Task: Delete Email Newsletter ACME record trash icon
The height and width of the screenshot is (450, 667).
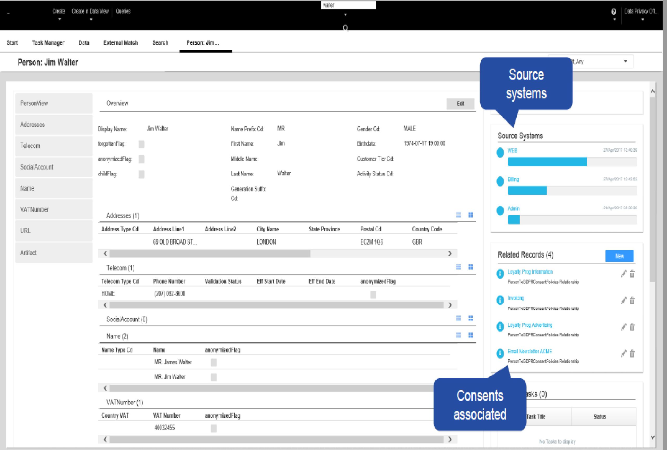Action: pyautogui.click(x=632, y=353)
